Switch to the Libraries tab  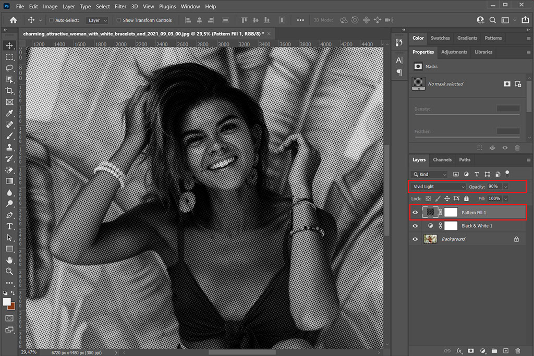coord(483,52)
